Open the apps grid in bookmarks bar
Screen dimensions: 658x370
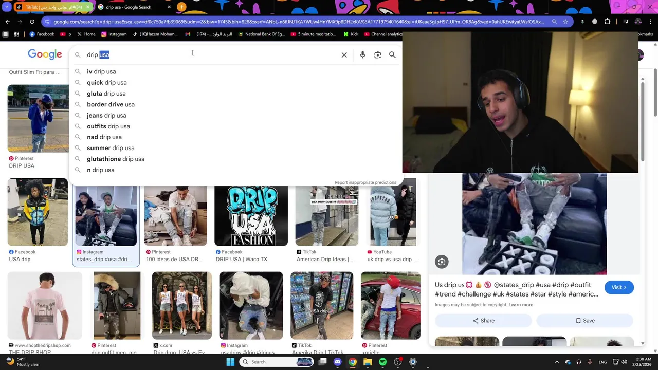pyautogui.click(x=16, y=34)
